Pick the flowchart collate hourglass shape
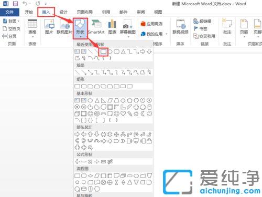This screenshot has height=197, width=262. click(x=116, y=182)
